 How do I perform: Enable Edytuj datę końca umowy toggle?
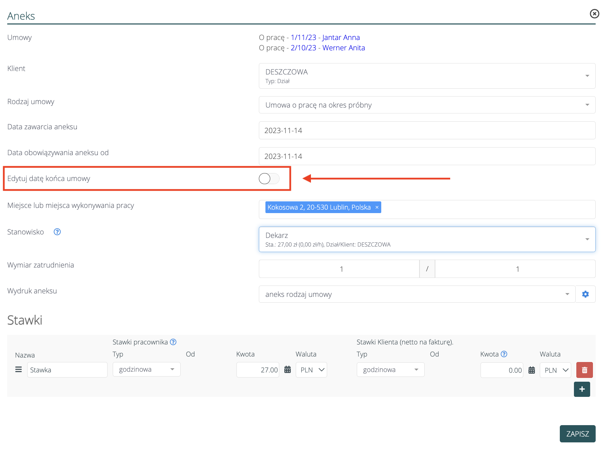tap(269, 179)
